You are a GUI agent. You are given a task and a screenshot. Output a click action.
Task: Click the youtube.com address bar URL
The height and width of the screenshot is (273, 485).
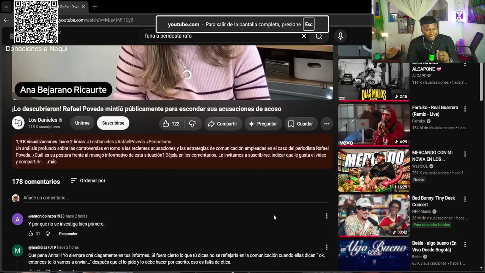(96, 20)
